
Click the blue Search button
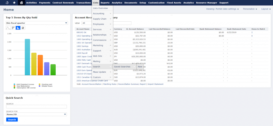pyautogui.click(x=12, y=120)
